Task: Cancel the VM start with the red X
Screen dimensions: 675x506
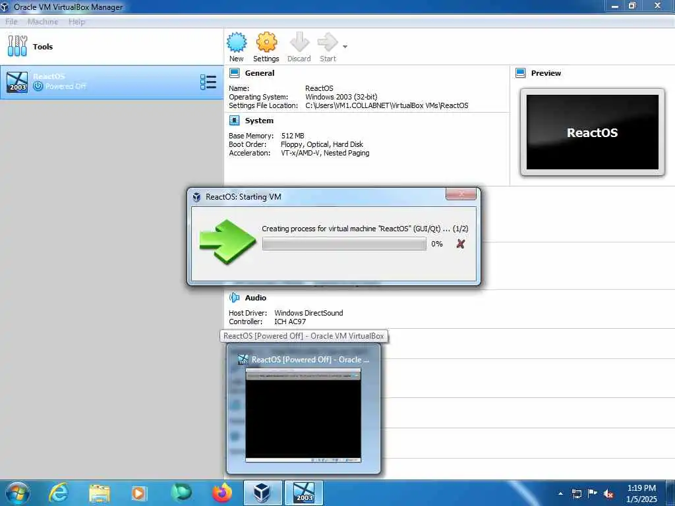Action: coord(461,244)
